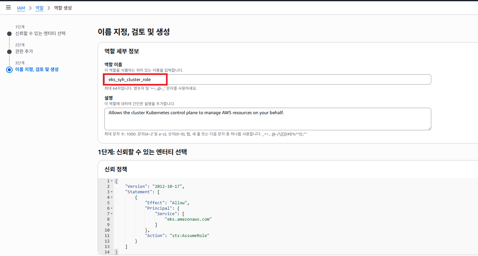478x256 pixels.
Task: Collapse the Principal fold arrow on line 6
Action: 112,208
